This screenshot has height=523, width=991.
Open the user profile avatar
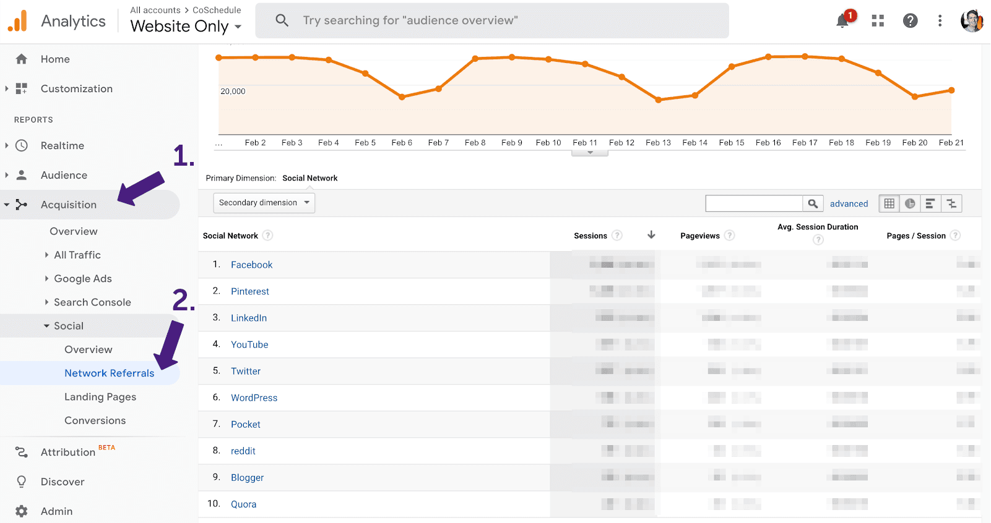coord(972,21)
